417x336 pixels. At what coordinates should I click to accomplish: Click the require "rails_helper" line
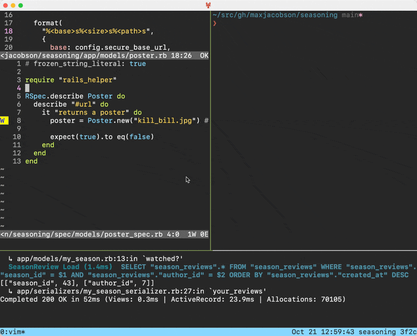coord(71,80)
